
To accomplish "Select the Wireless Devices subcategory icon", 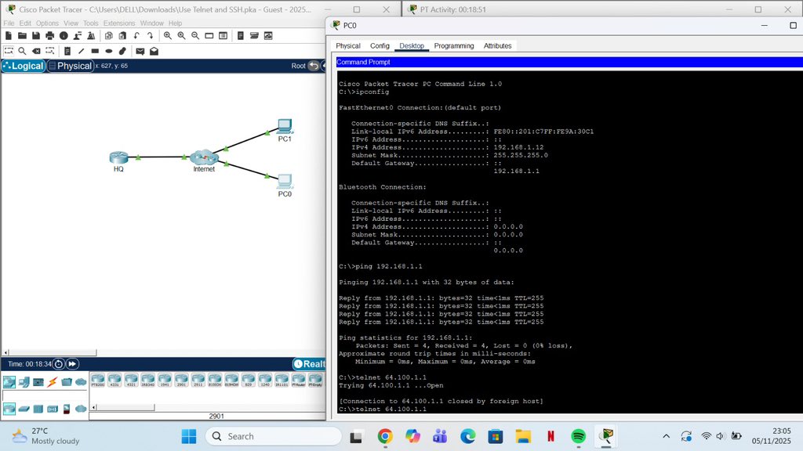I will click(x=53, y=409).
